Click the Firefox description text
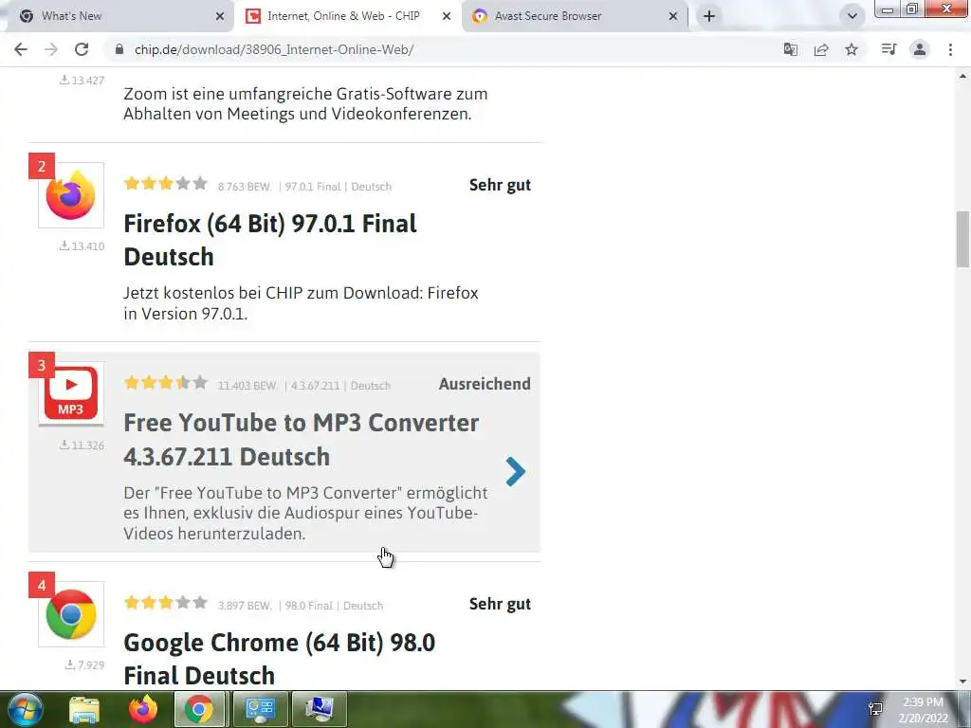This screenshot has width=971, height=728. point(301,302)
